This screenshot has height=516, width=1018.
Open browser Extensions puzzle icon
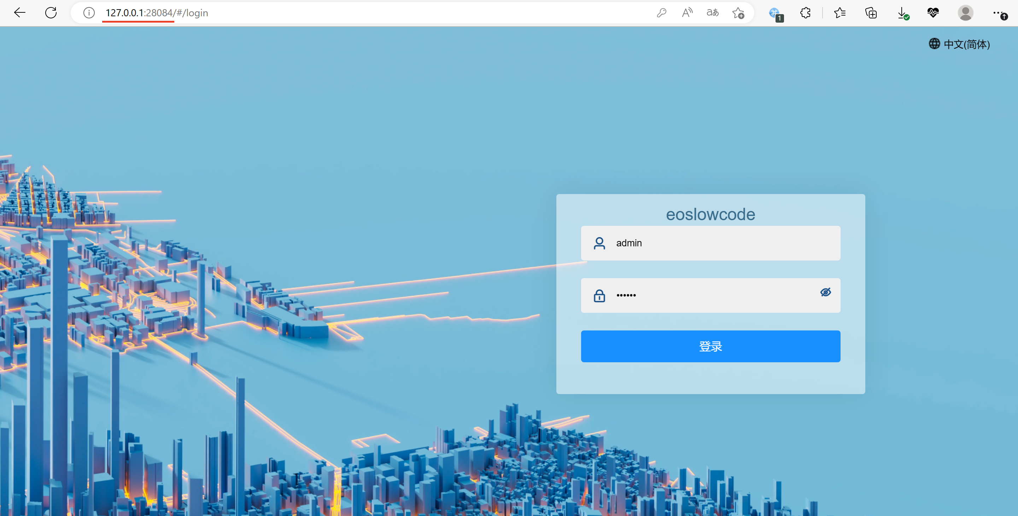click(805, 13)
